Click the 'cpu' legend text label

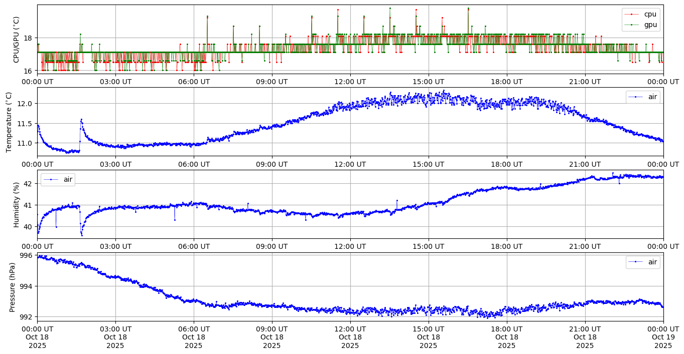click(x=650, y=15)
